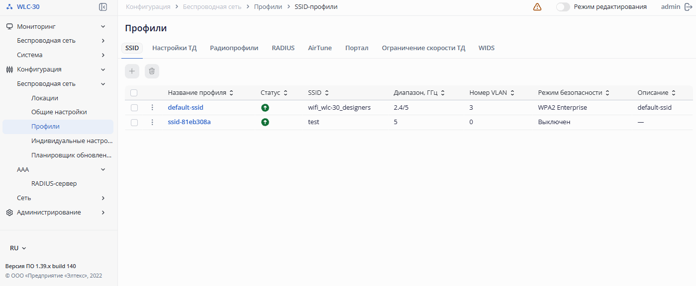Click the WLC-30 logo icon

pos(9,7)
